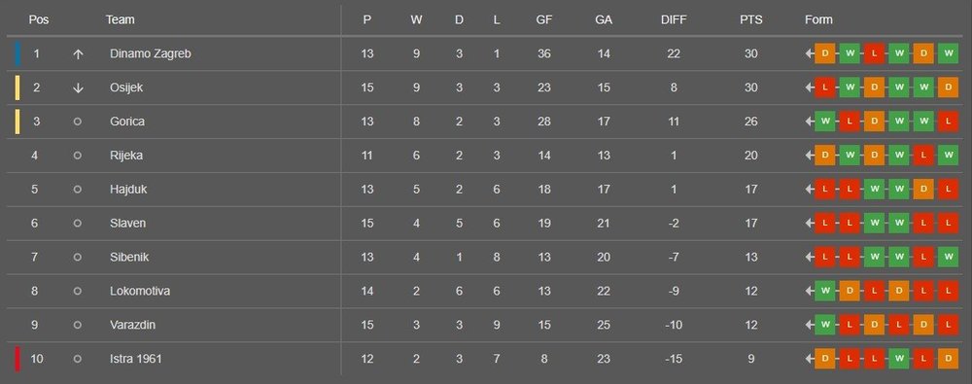
Task: Click the up arrow beside Dinamo Zagreb
Action: pyautogui.click(x=78, y=54)
